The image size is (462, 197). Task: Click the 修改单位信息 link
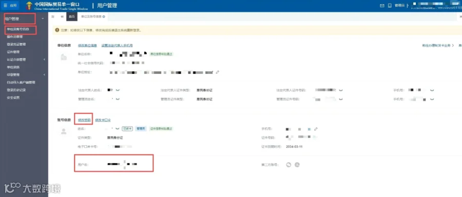coord(87,45)
